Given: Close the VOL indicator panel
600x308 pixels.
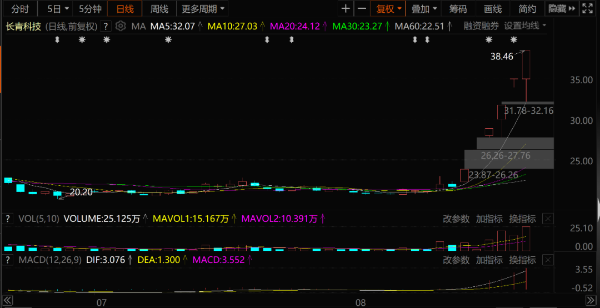Looking at the screenshot, I should pos(548,219).
